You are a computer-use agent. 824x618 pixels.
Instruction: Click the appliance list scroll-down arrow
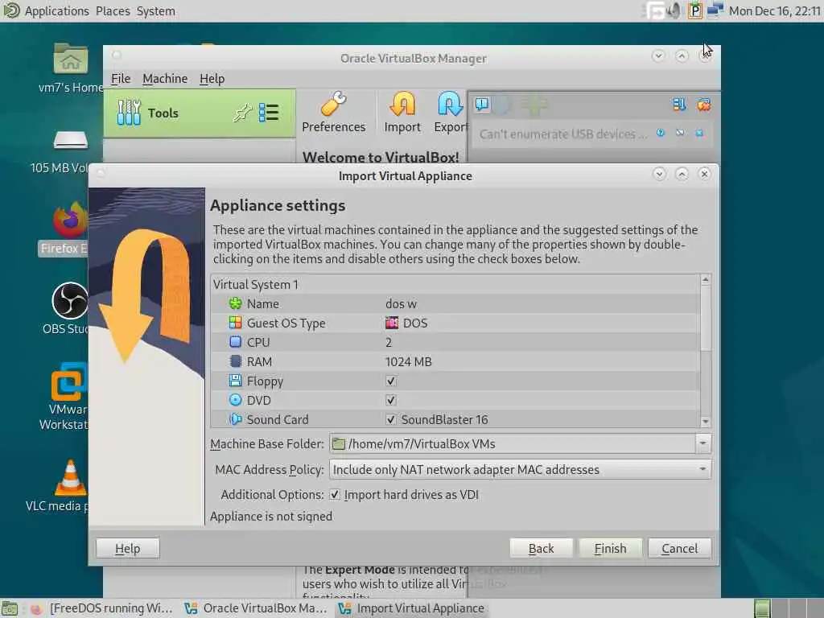(x=706, y=422)
